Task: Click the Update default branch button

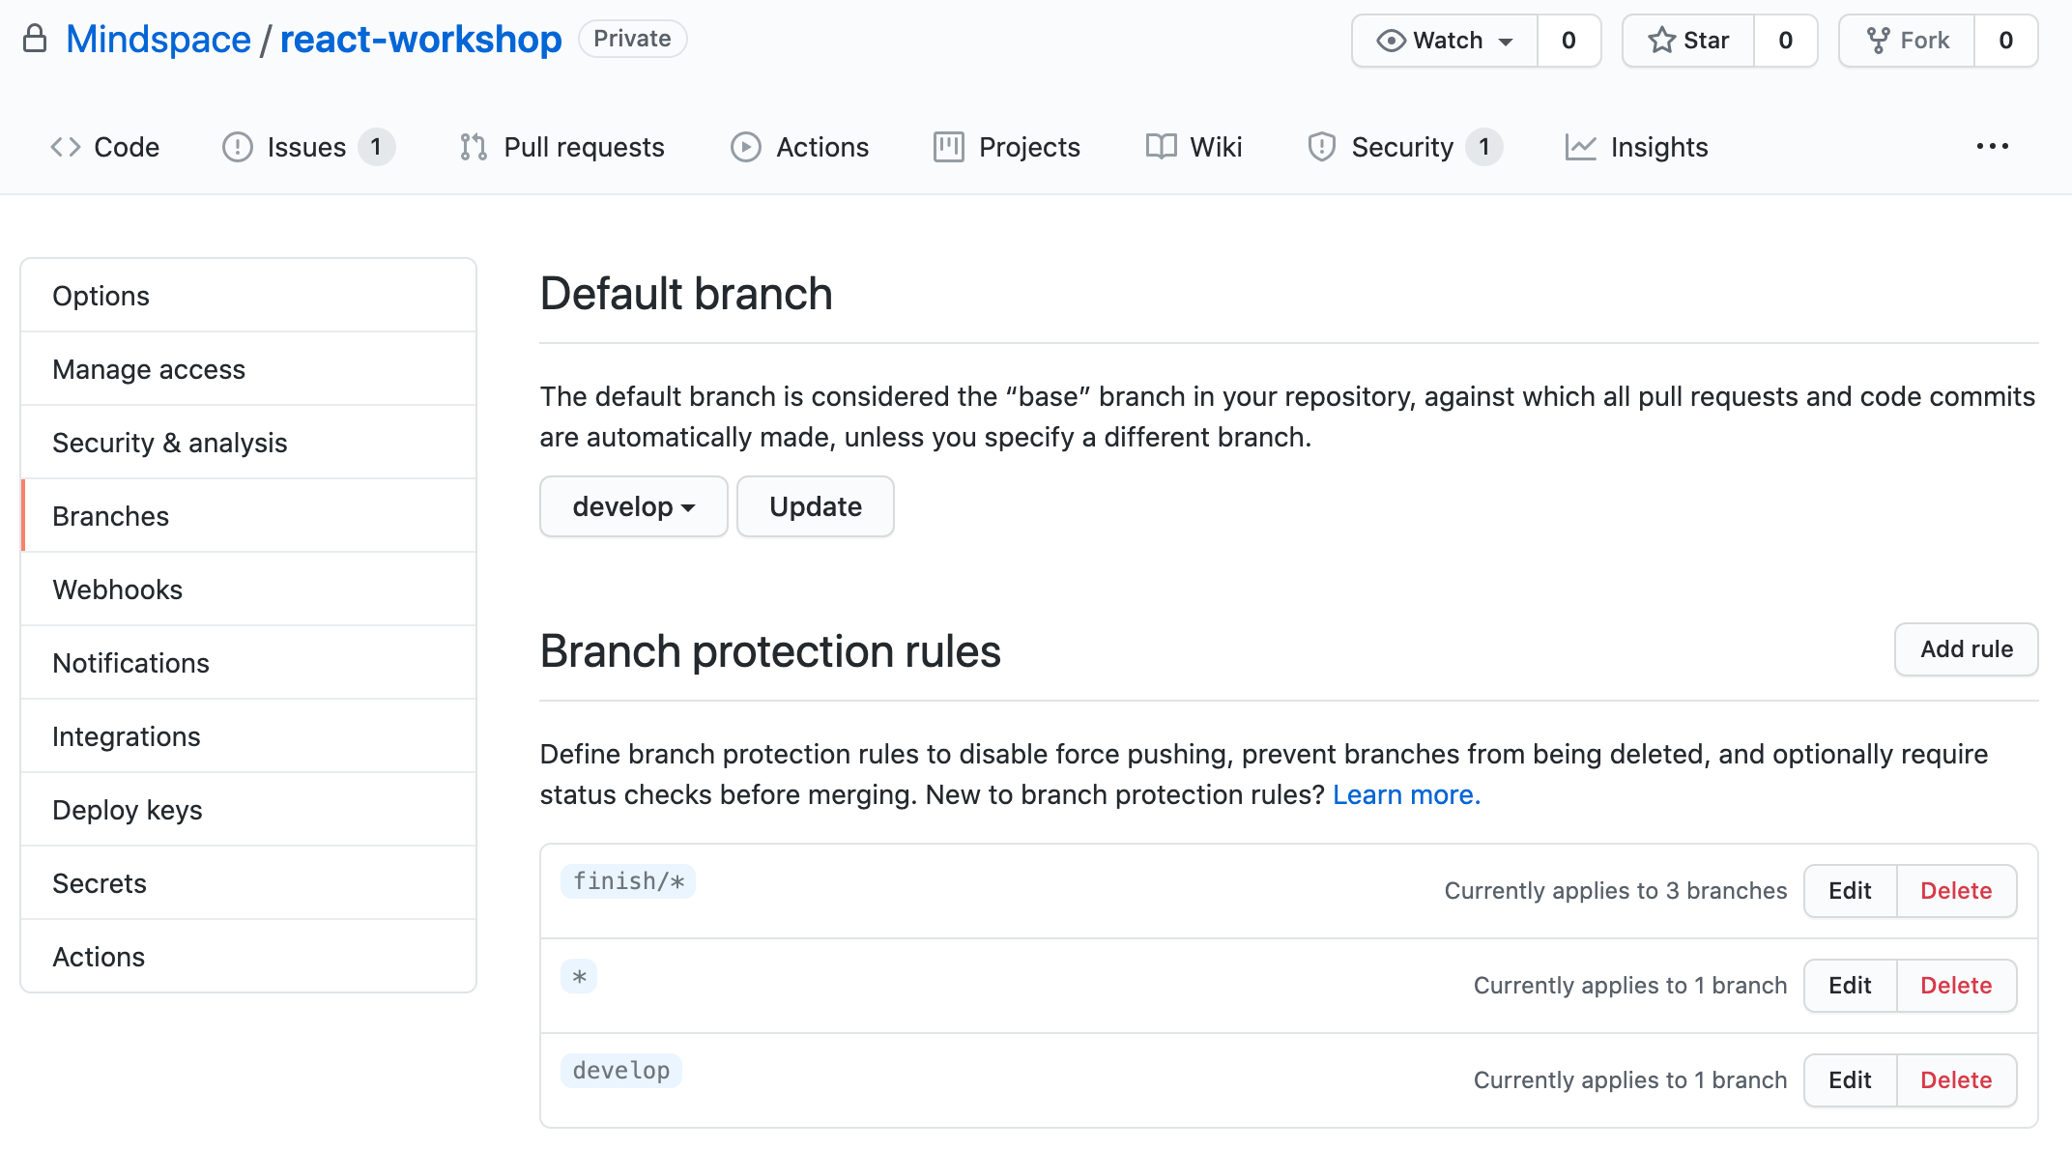Action: click(x=815, y=506)
